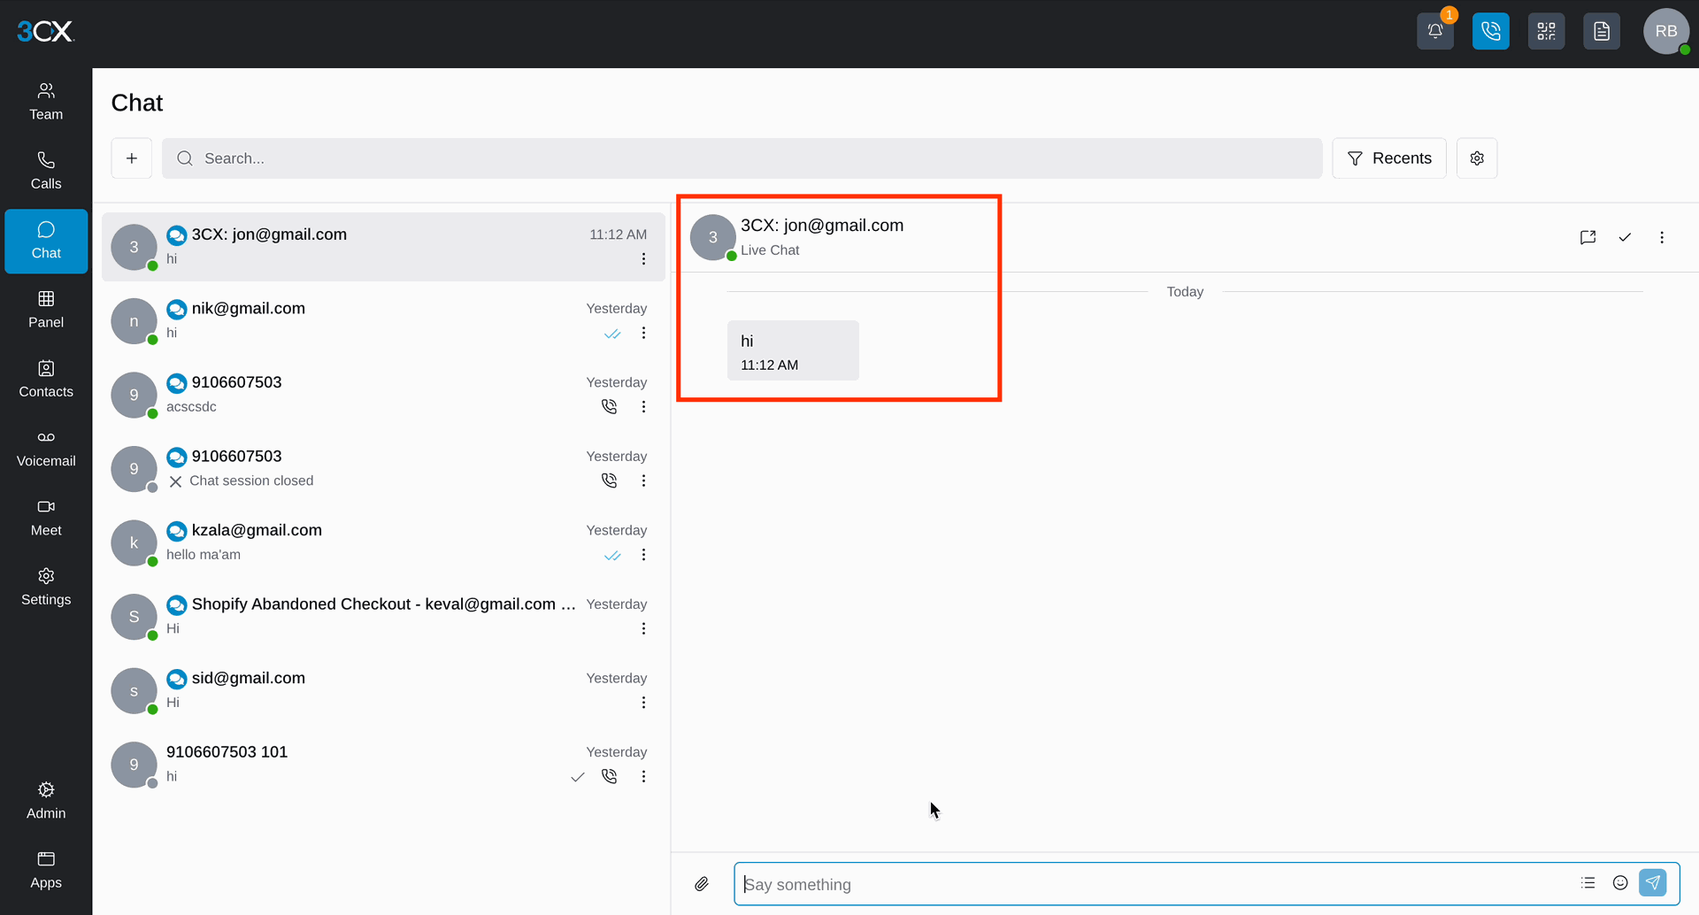The image size is (1699, 915).
Task: Open the notifications bell icon
Action: point(1435,31)
